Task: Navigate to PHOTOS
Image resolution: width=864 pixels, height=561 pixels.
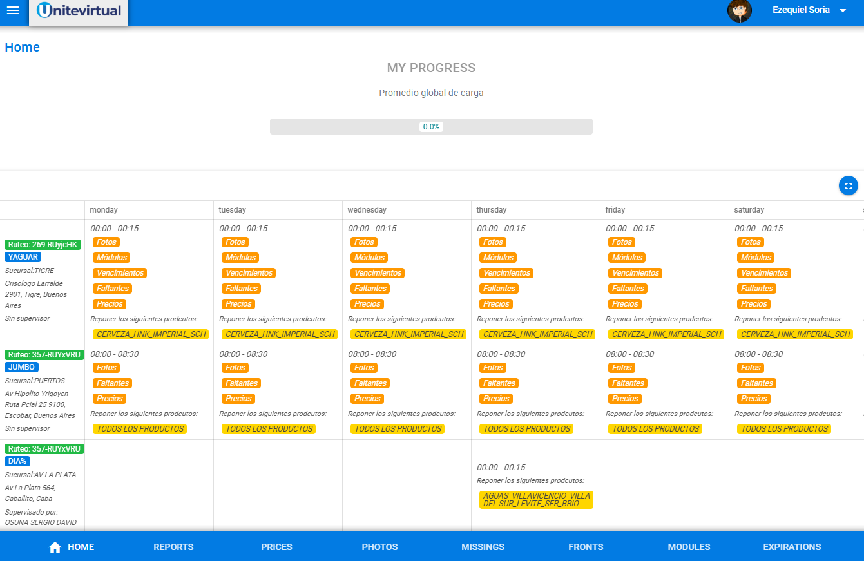Action: (x=379, y=547)
